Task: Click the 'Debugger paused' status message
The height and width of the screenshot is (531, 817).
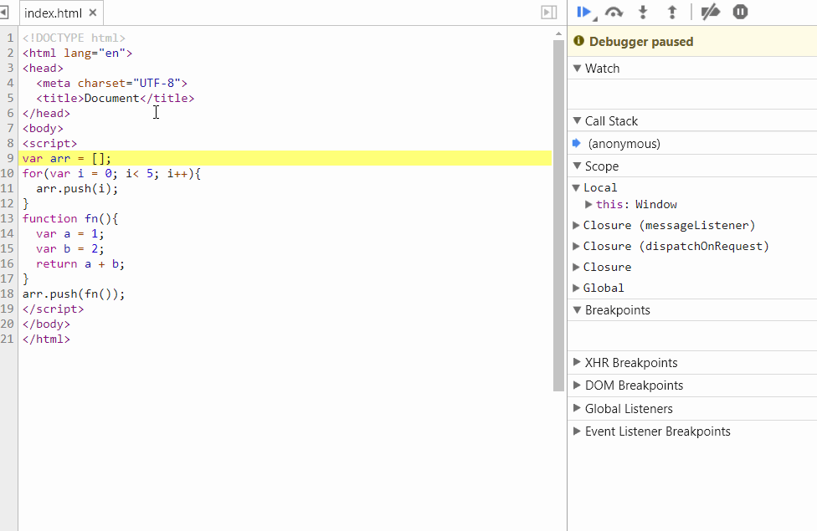Action: coord(641,42)
